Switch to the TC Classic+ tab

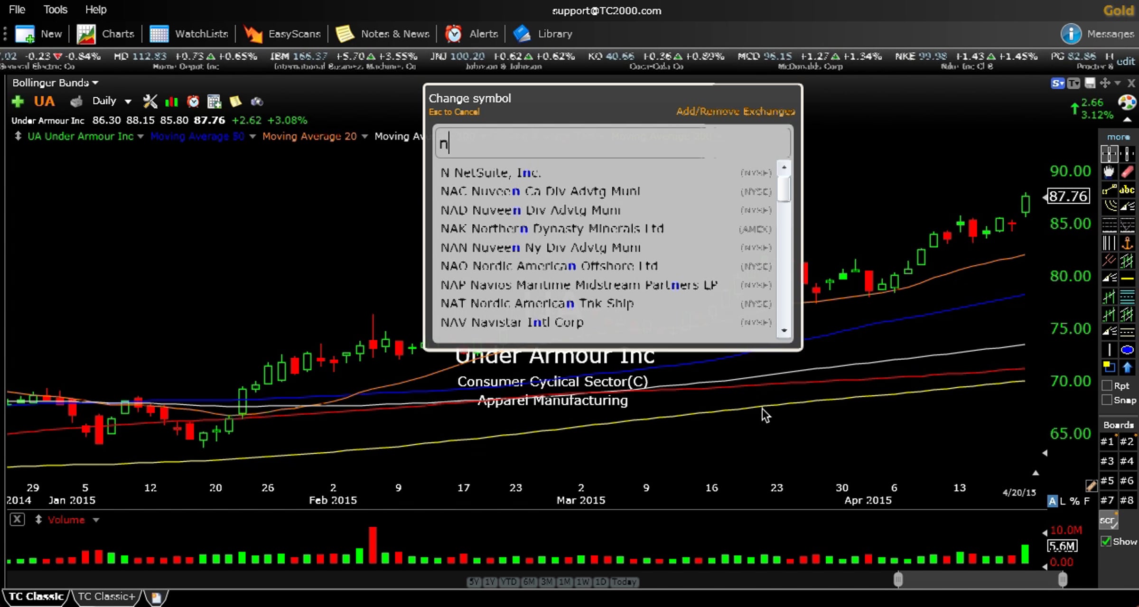(106, 597)
